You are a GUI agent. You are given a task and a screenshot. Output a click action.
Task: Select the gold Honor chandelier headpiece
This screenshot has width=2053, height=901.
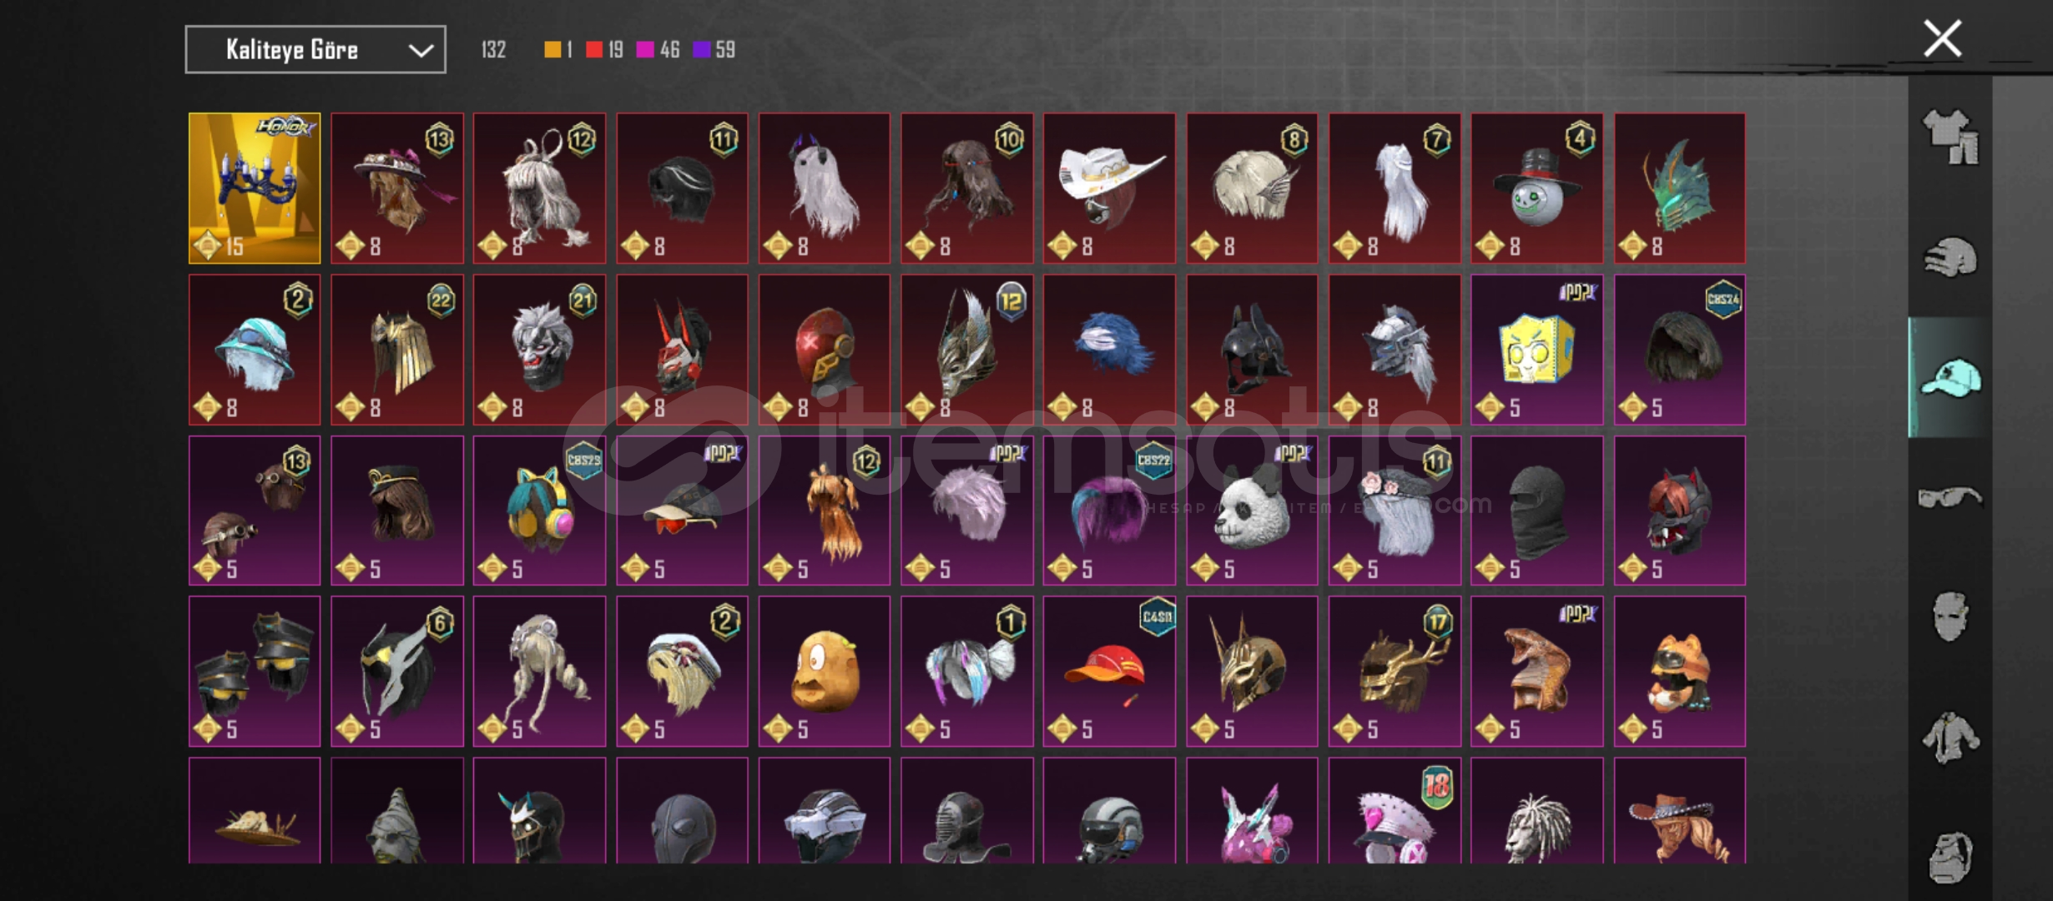point(255,189)
